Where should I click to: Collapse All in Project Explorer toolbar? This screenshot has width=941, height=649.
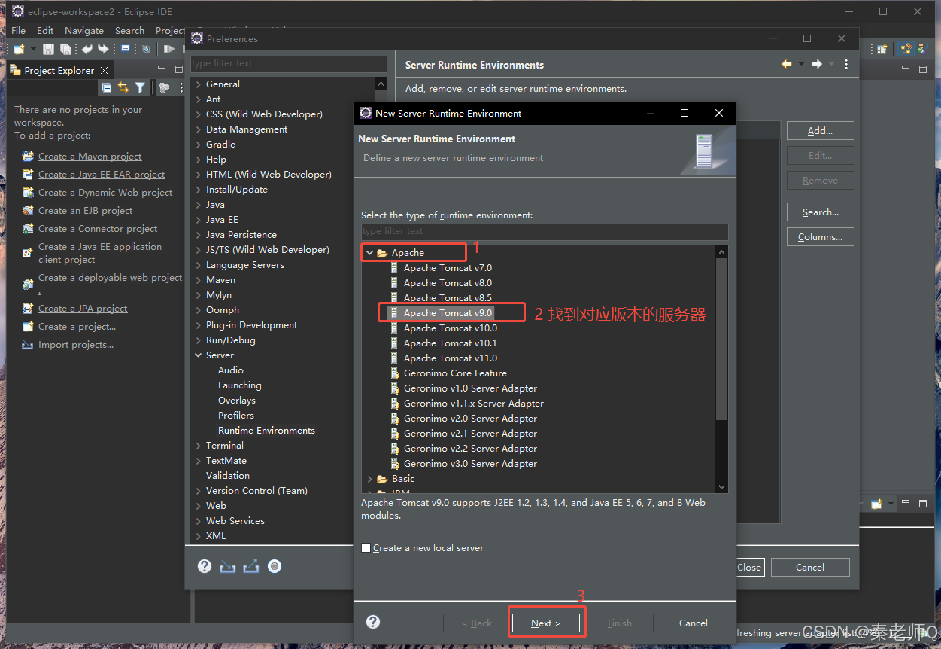point(107,88)
